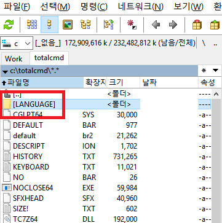Open the drive c dropdown

[x=17, y=44]
